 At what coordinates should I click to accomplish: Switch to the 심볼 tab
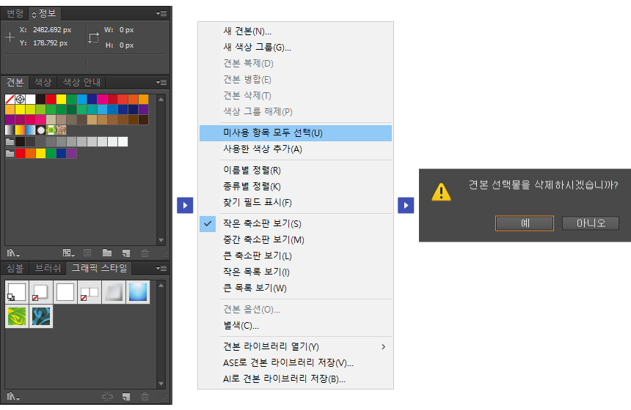point(15,268)
